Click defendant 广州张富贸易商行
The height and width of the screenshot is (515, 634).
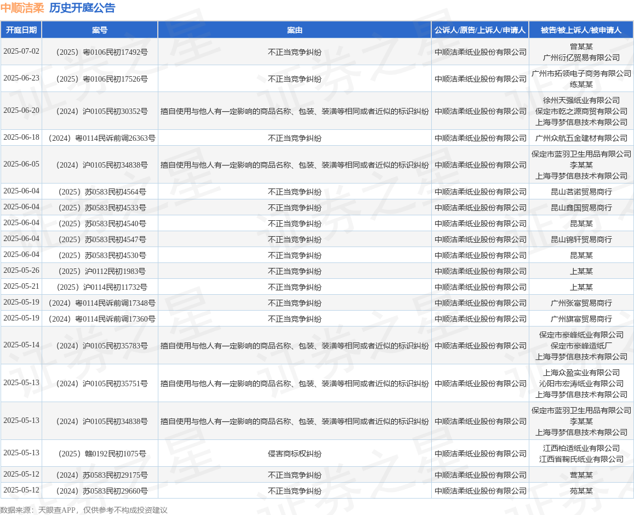pos(581,303)
